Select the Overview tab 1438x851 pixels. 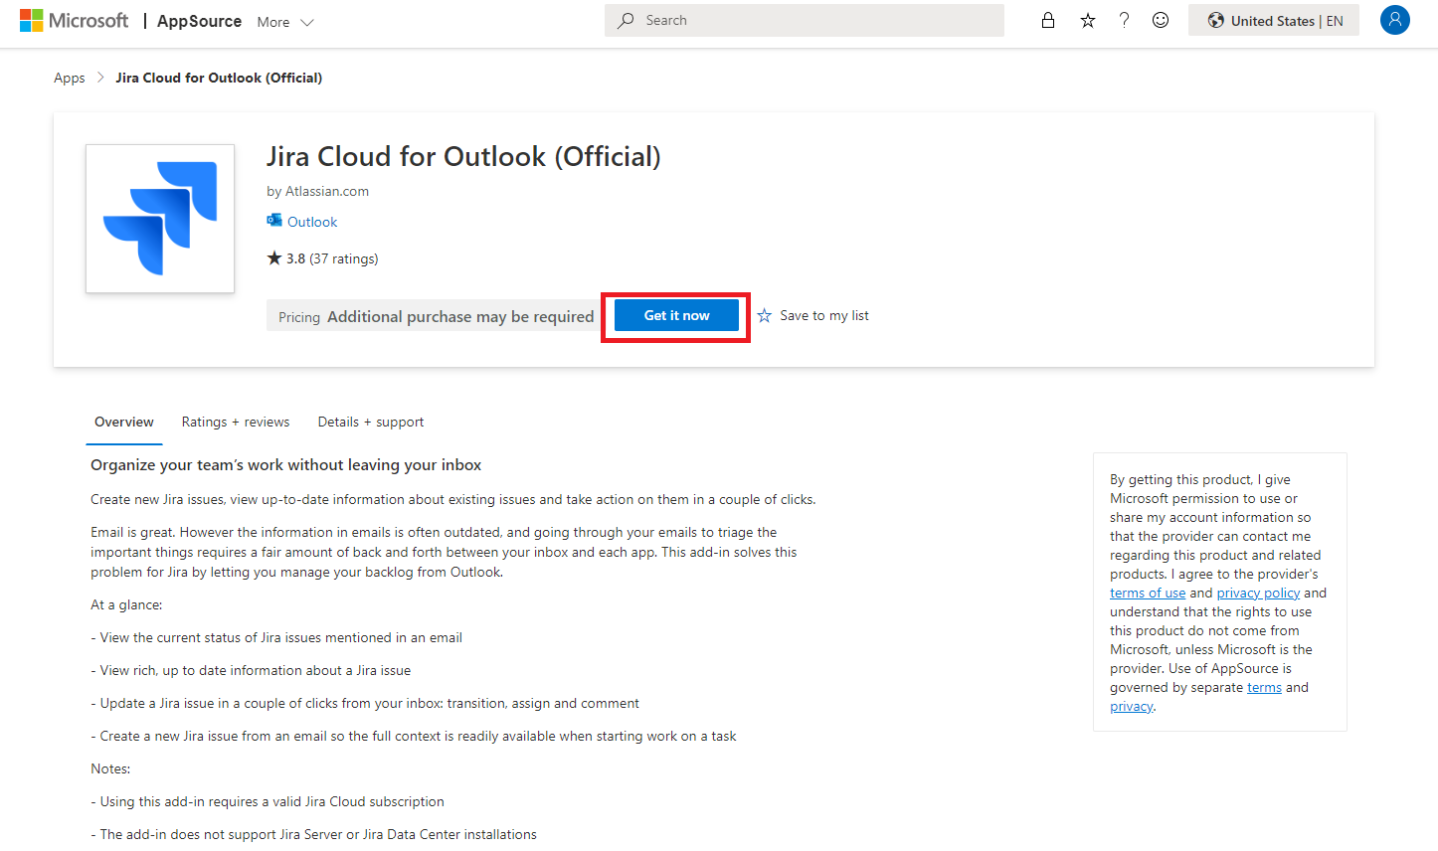click(x=124, y=423)
